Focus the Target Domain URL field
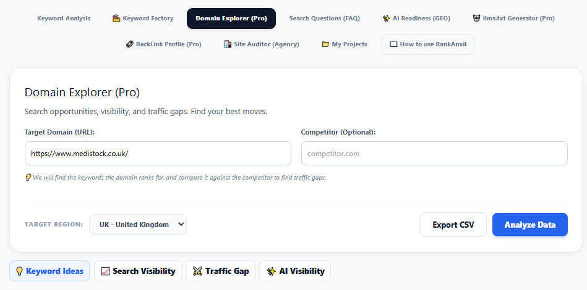The width and height of the screenshot is (587, 290). coord(158,154)
